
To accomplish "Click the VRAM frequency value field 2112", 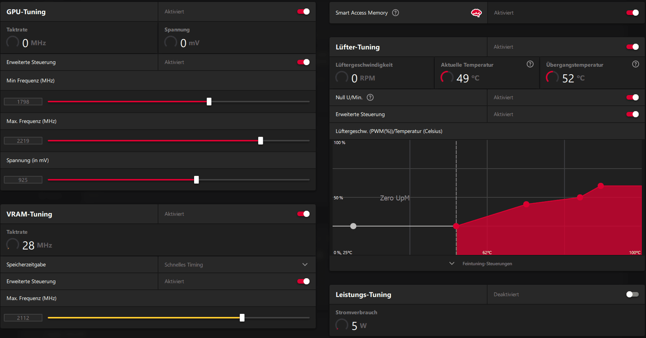I will [23, 318].
